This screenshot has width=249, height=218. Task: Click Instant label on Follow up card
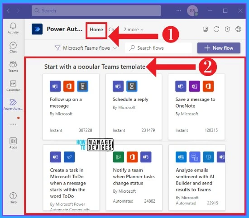pos(56,130)
